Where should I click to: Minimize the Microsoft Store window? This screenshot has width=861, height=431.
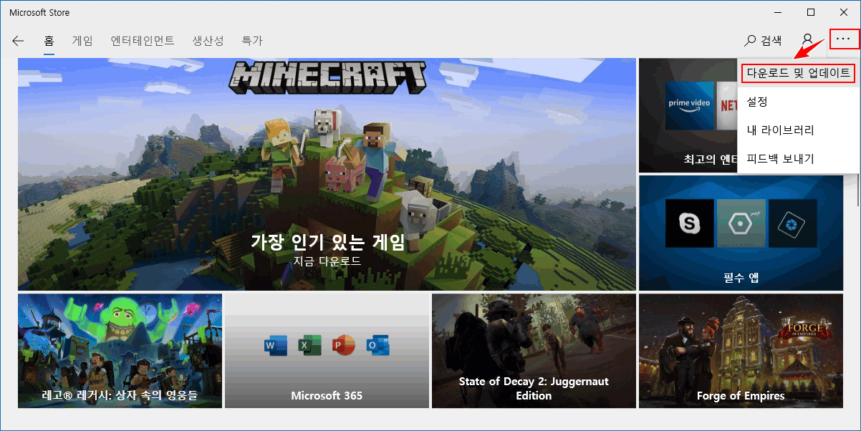pyautogui.click(x=778, y=12)
